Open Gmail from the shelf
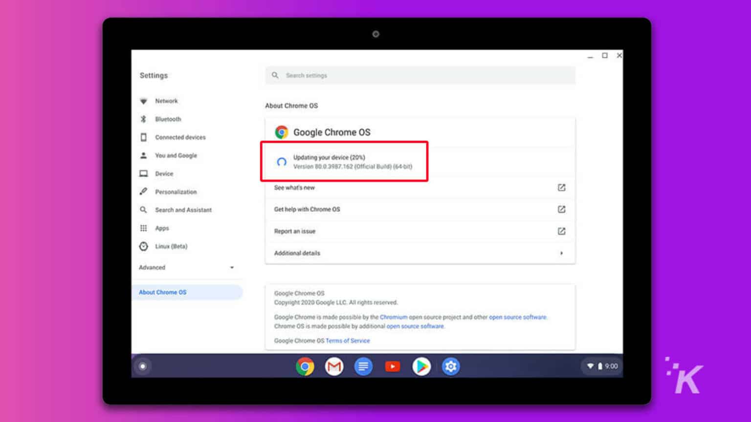The height and width of the screenshot is (422, 751). (334, 366)
